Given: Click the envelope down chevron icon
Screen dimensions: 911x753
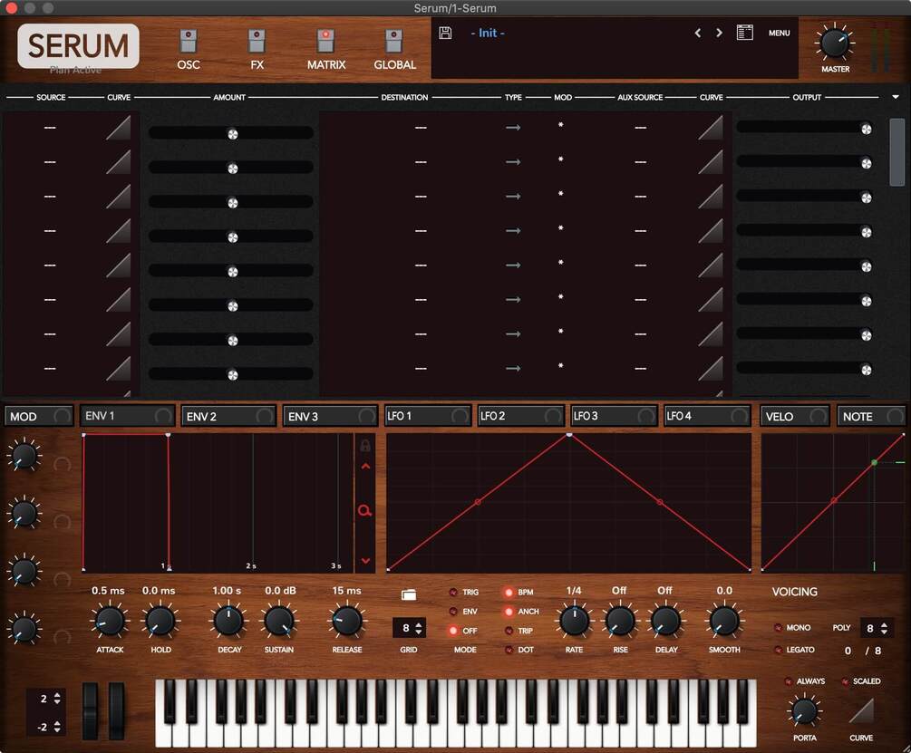Looking at the screenshot, I should (365, 561).
